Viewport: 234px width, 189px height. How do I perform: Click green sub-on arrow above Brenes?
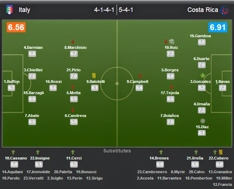161,152
